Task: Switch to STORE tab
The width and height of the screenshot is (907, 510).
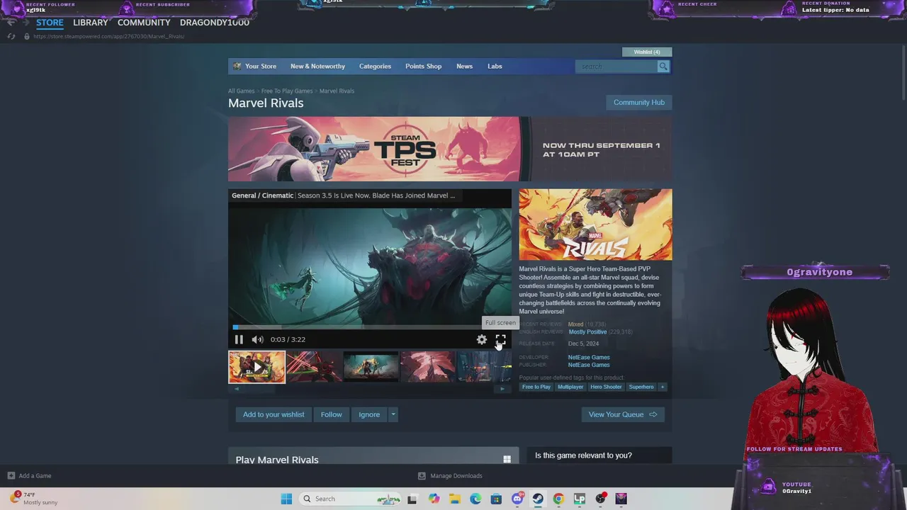Action: (50, 23)
